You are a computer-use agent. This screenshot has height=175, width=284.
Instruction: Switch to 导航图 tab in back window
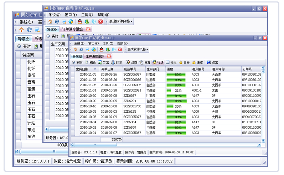[x=24, y=38]
